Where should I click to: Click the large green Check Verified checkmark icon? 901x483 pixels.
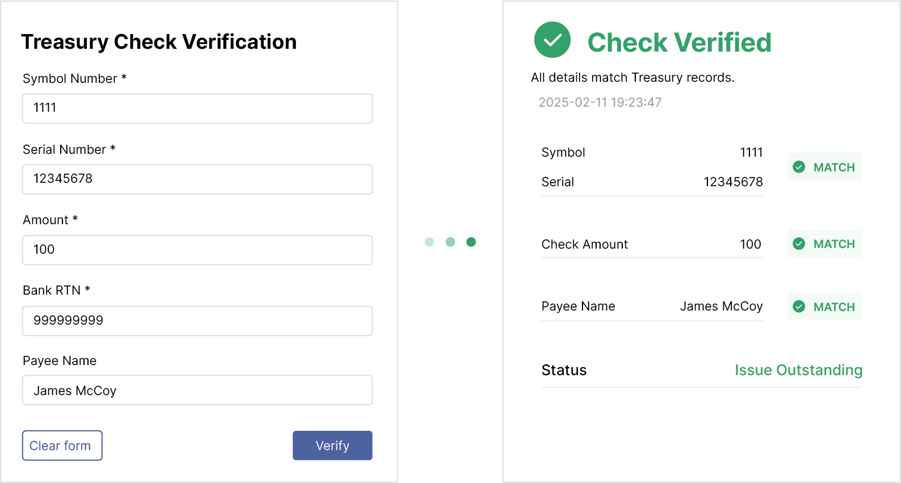(x=552, y=40)
